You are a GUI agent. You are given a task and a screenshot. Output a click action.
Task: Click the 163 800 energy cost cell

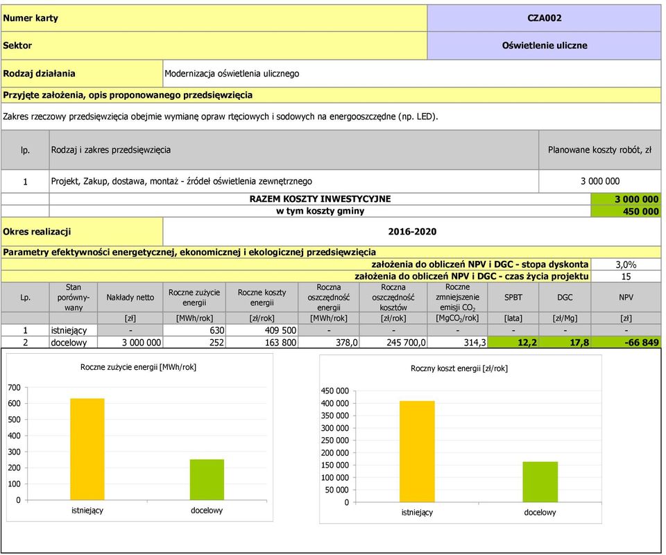(x=262, y=343)
